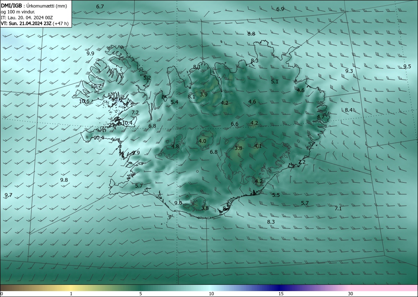Click the 5.2 value on the map
Screen dimensions: 418x297
[x=147, y=78]
